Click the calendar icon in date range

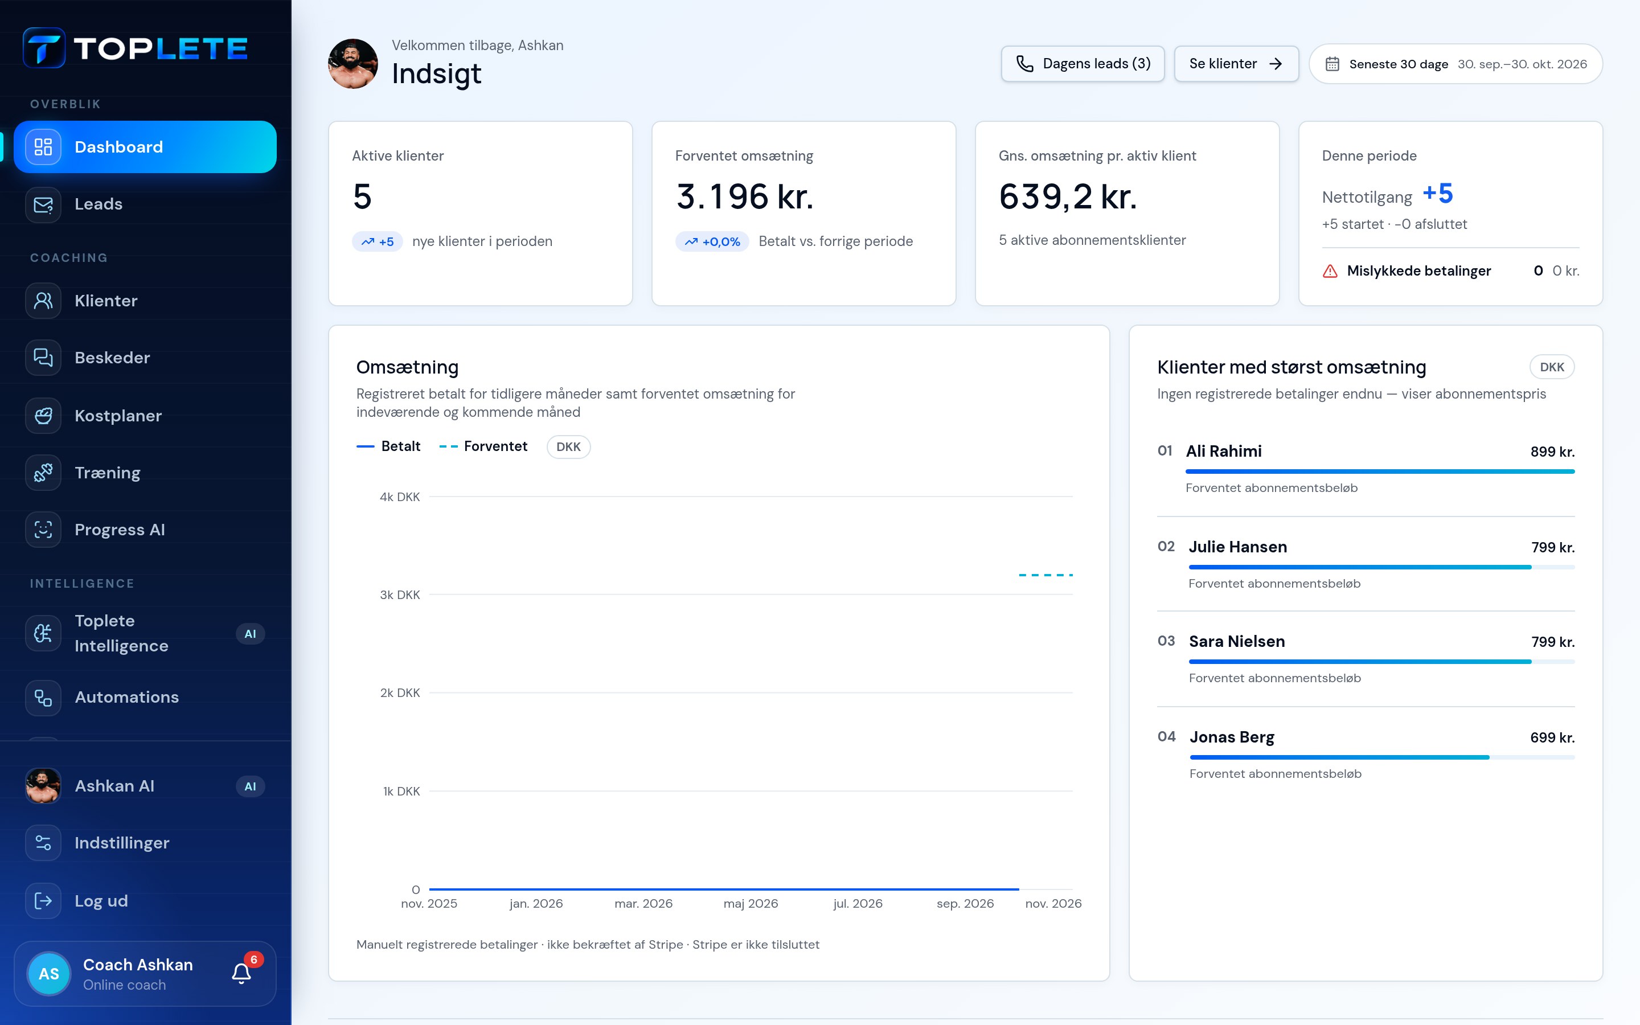click(x=1332, y=64)
